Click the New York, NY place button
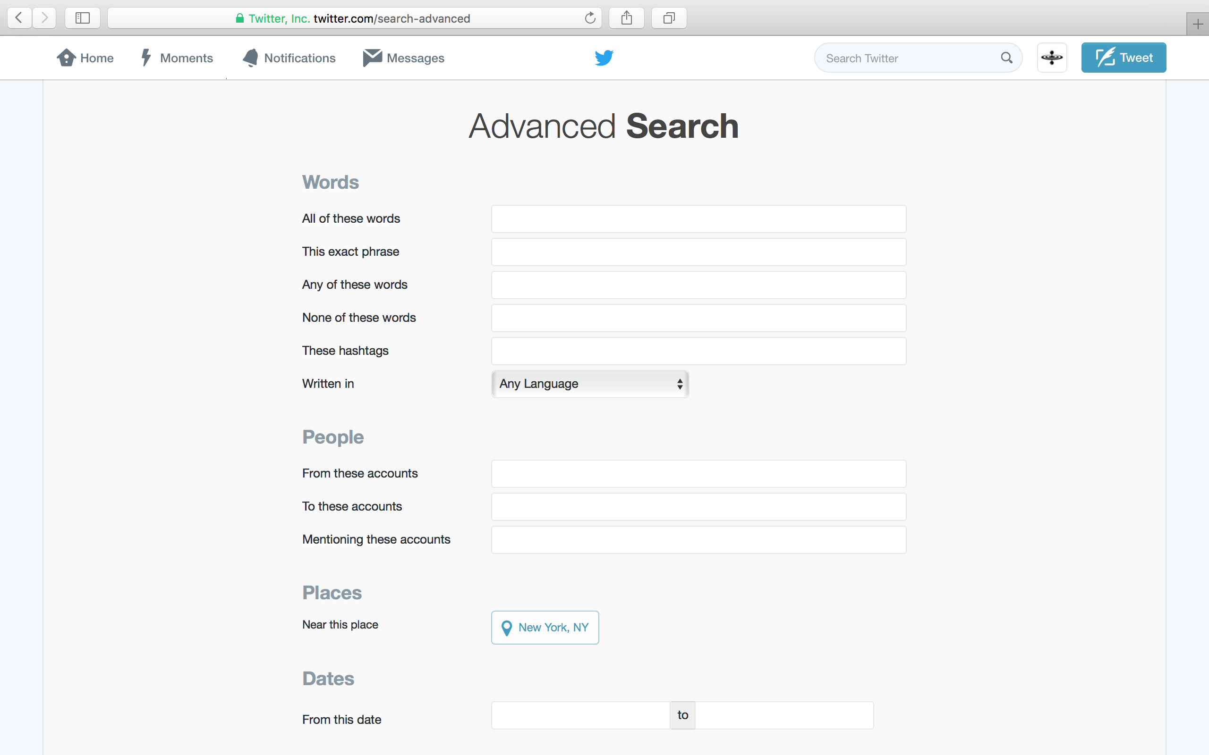This screenshot has height=755, width=1209. pyautogui.click(x=544, y=626)
